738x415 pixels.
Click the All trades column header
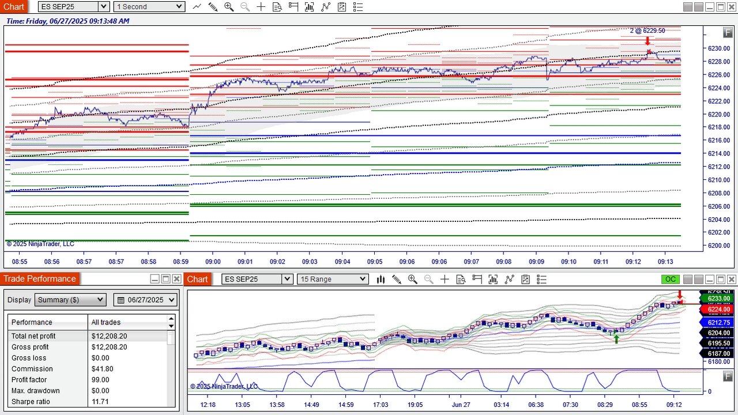[128, 322]
